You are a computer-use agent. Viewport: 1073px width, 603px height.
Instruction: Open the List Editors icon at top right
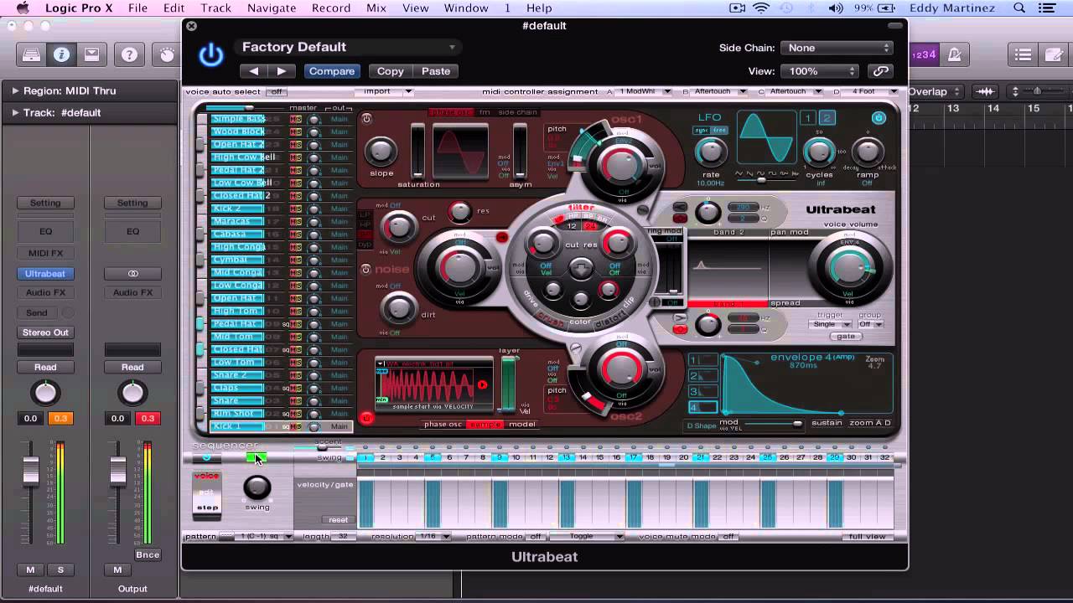point(1023,55)
